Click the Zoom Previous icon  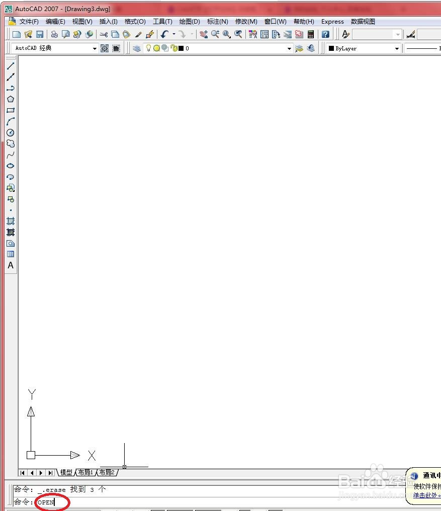pyautogui.click(x=238, y=34)
